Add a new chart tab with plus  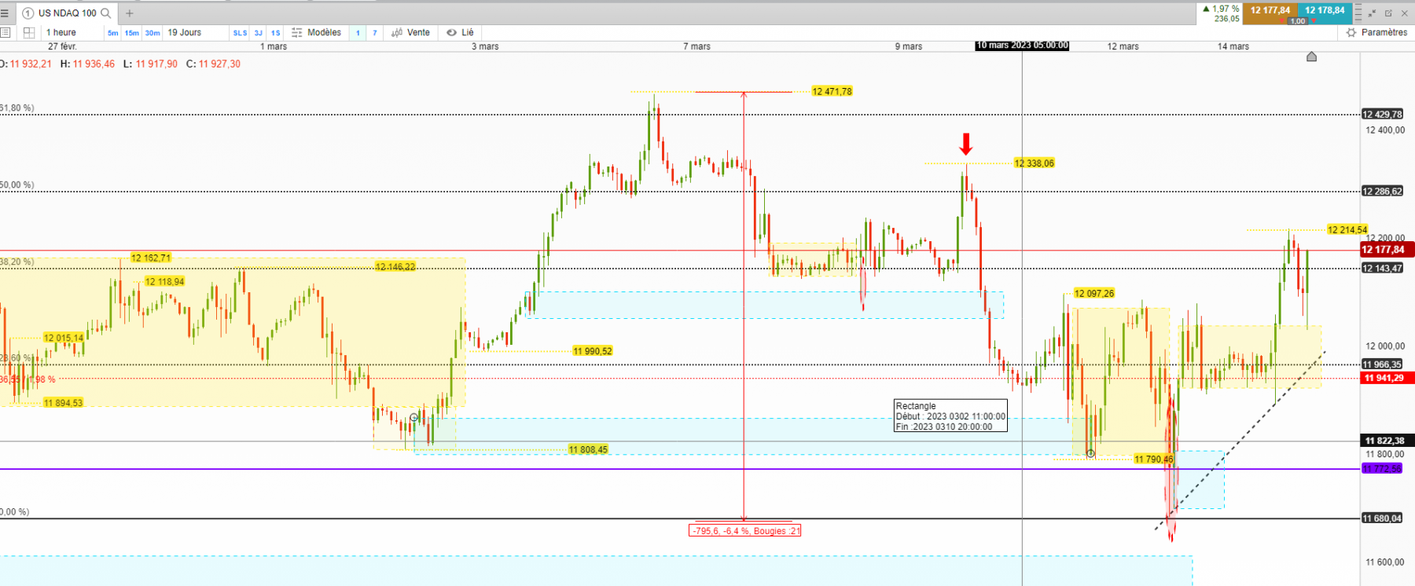130,13
